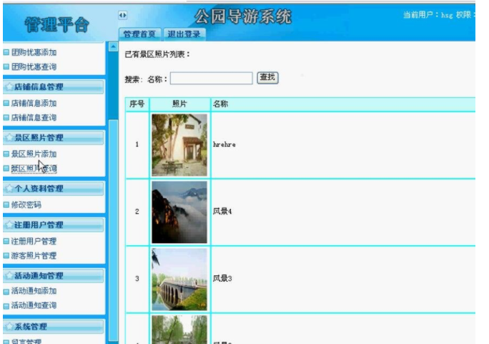Select the name text 风景3

coord(222,278)
